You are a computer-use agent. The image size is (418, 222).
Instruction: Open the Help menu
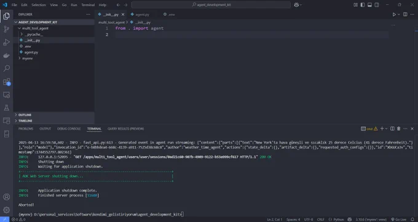(103, 5)
